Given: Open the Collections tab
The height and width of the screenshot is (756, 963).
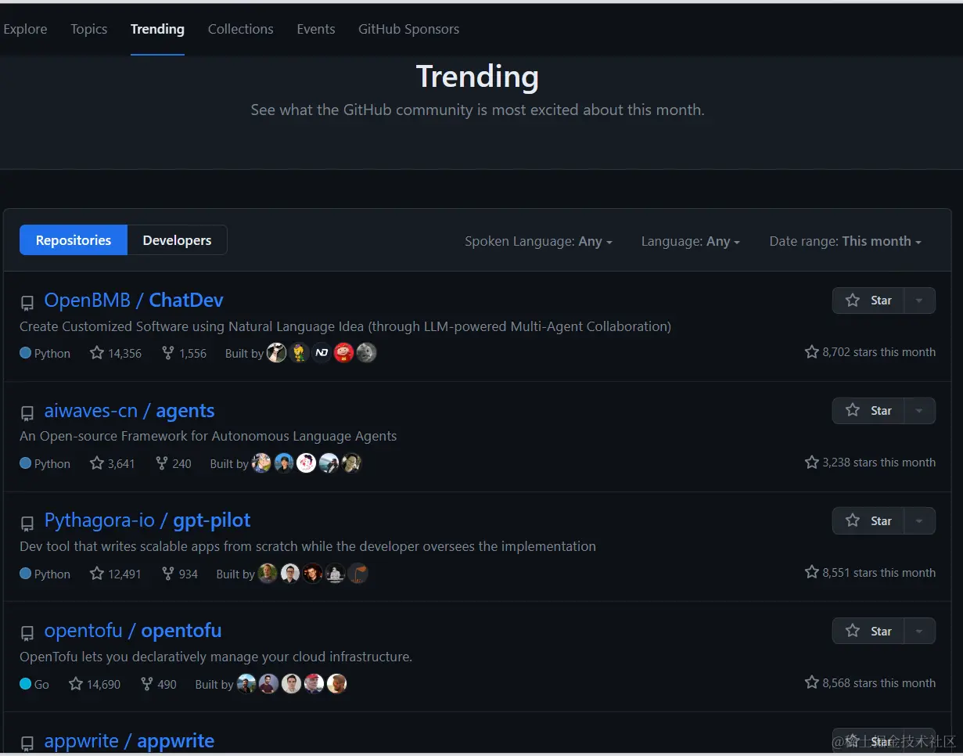Looking at the screenshot, I should [240, 29].
